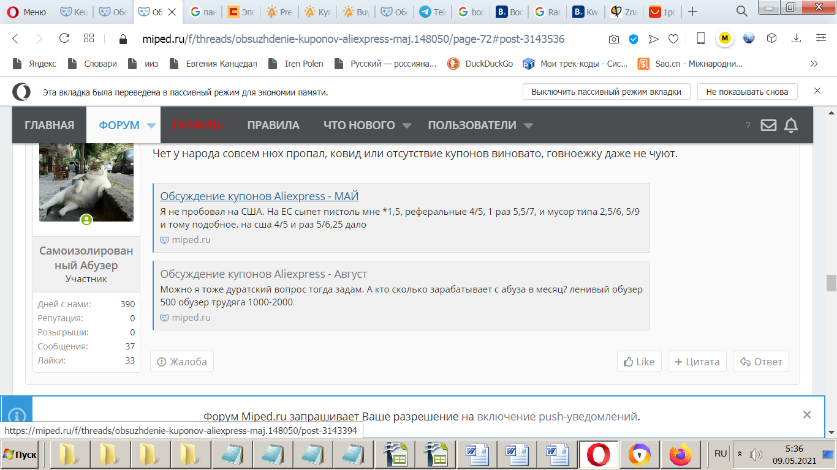Switch to the 'Buy' tab

click(357, 12)
